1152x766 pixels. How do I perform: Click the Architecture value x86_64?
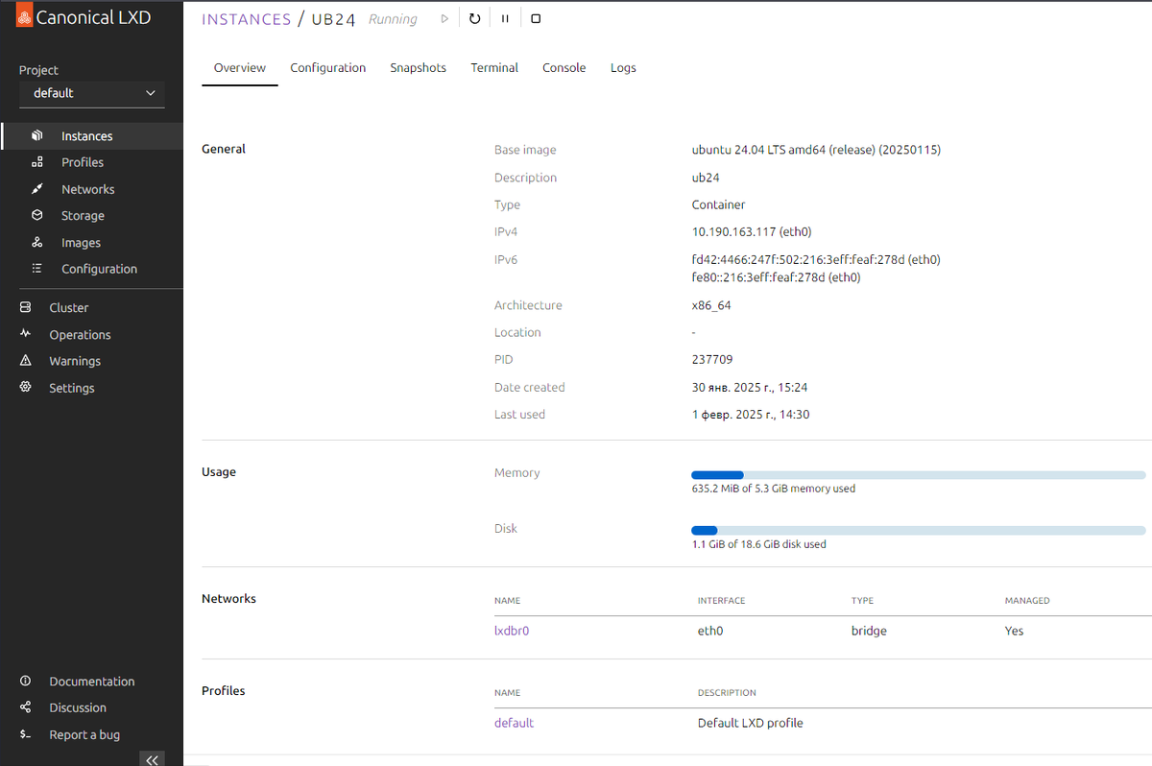[711, 305]
